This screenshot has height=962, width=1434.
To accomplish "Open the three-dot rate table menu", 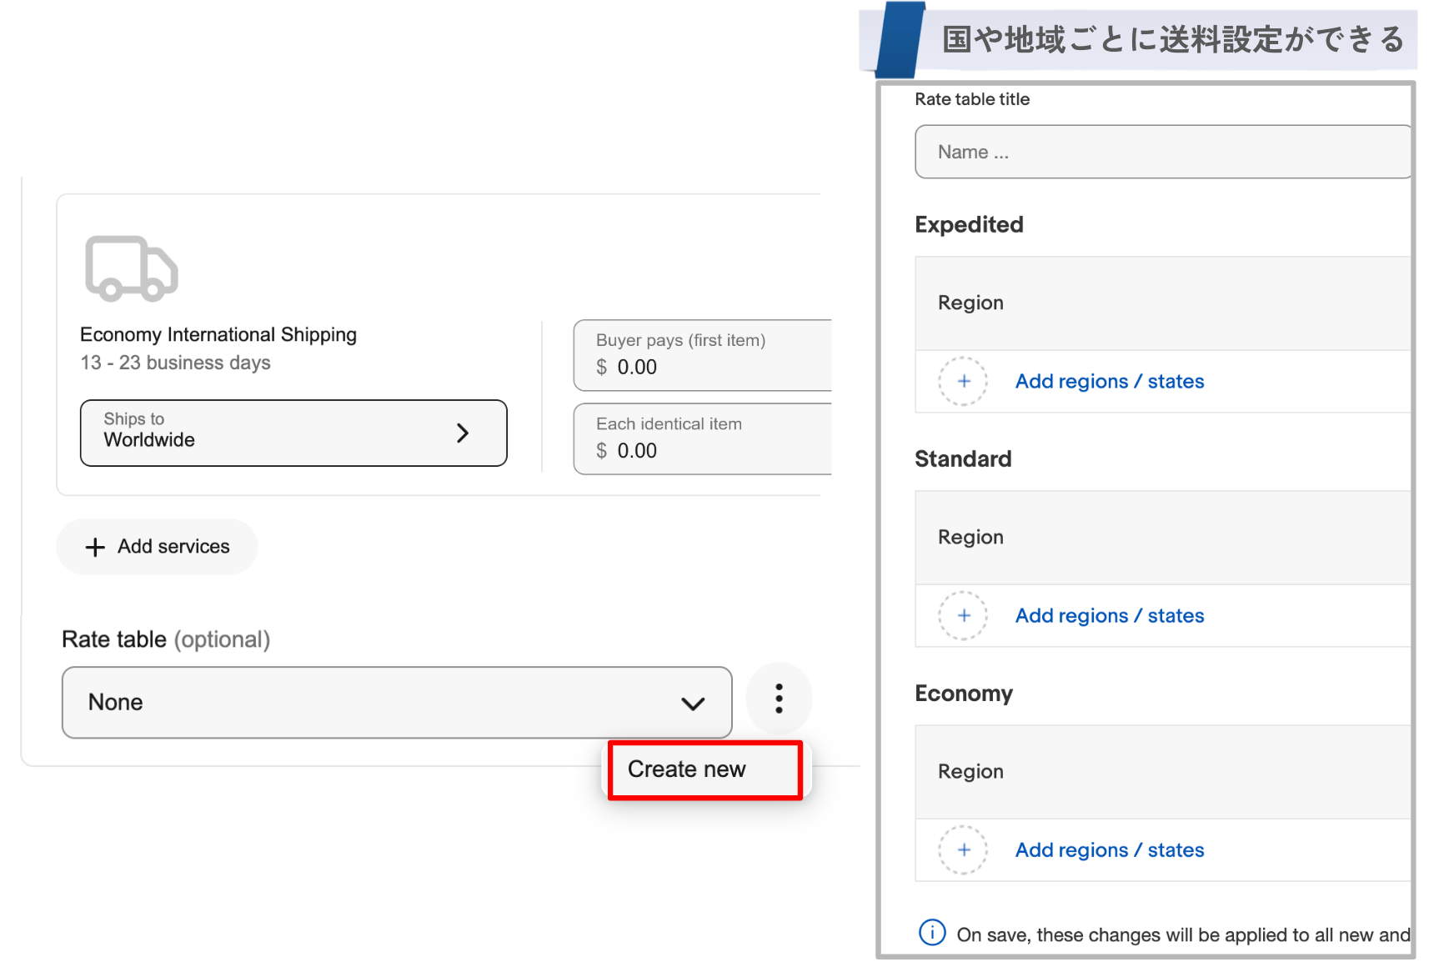I will point(779,699).
